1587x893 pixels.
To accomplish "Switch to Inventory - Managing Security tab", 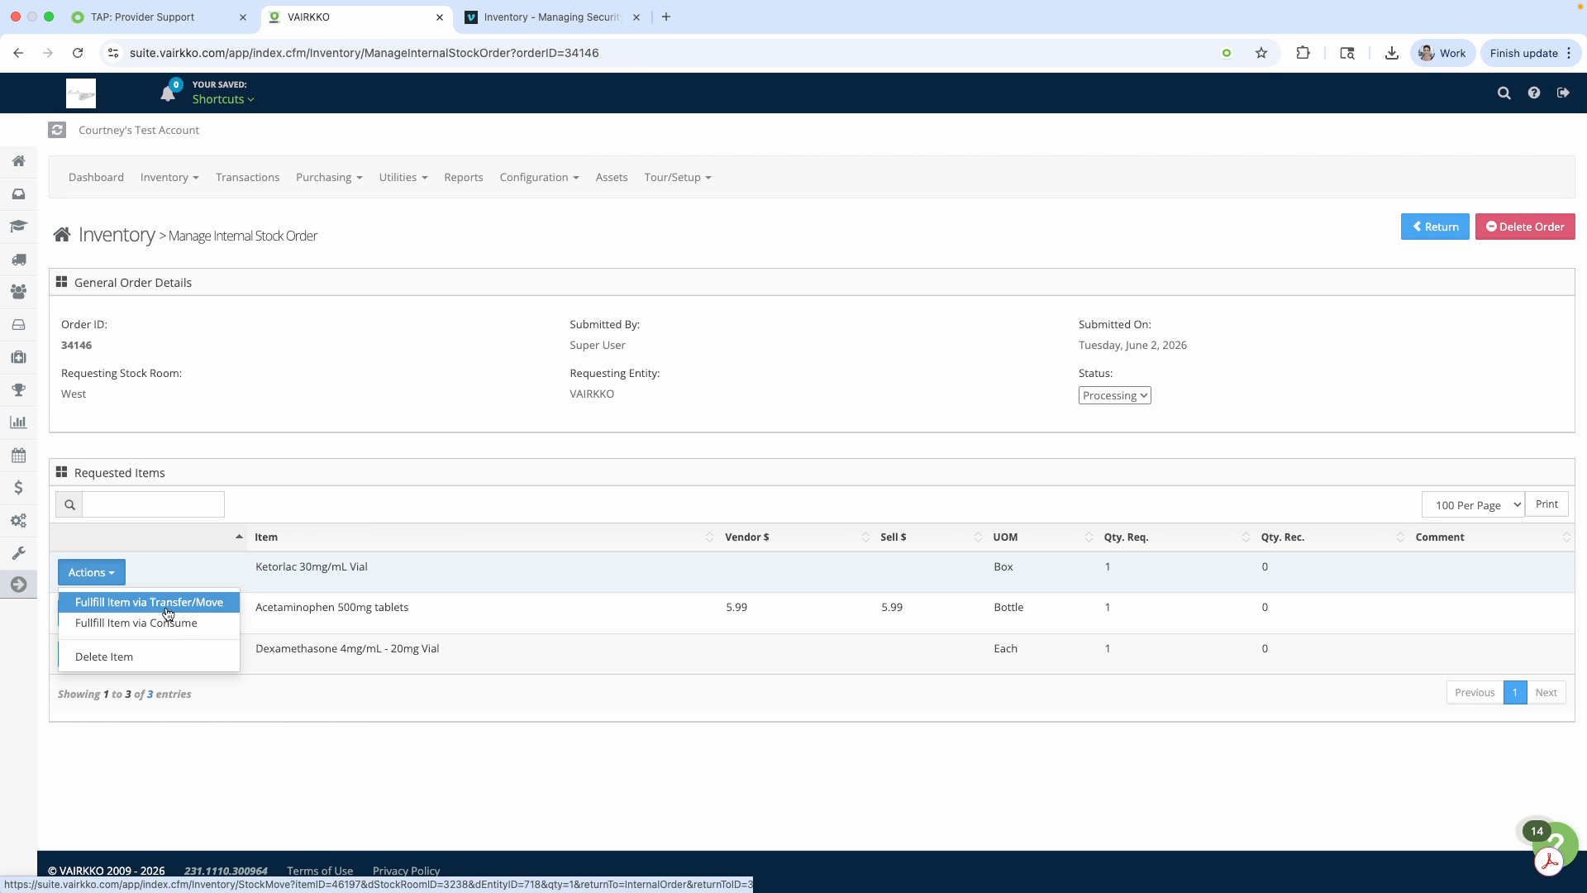I will point(552,17).
